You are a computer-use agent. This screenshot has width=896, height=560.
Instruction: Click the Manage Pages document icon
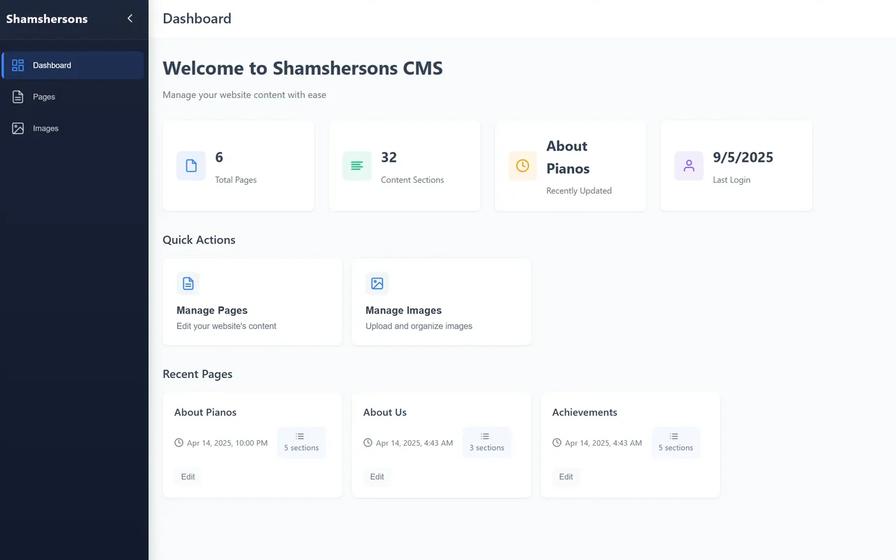188,283
